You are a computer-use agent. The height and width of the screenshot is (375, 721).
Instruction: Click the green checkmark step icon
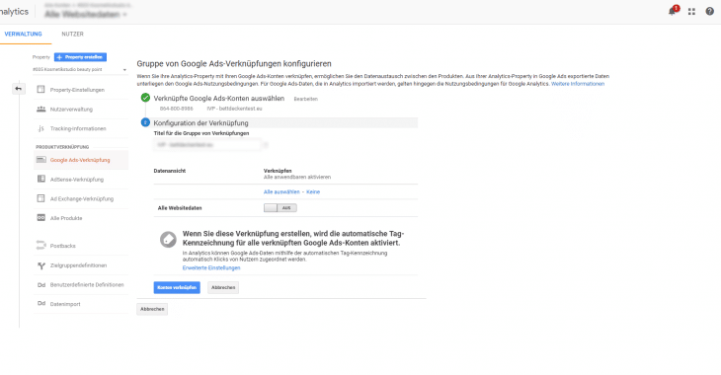coord(145,98)
